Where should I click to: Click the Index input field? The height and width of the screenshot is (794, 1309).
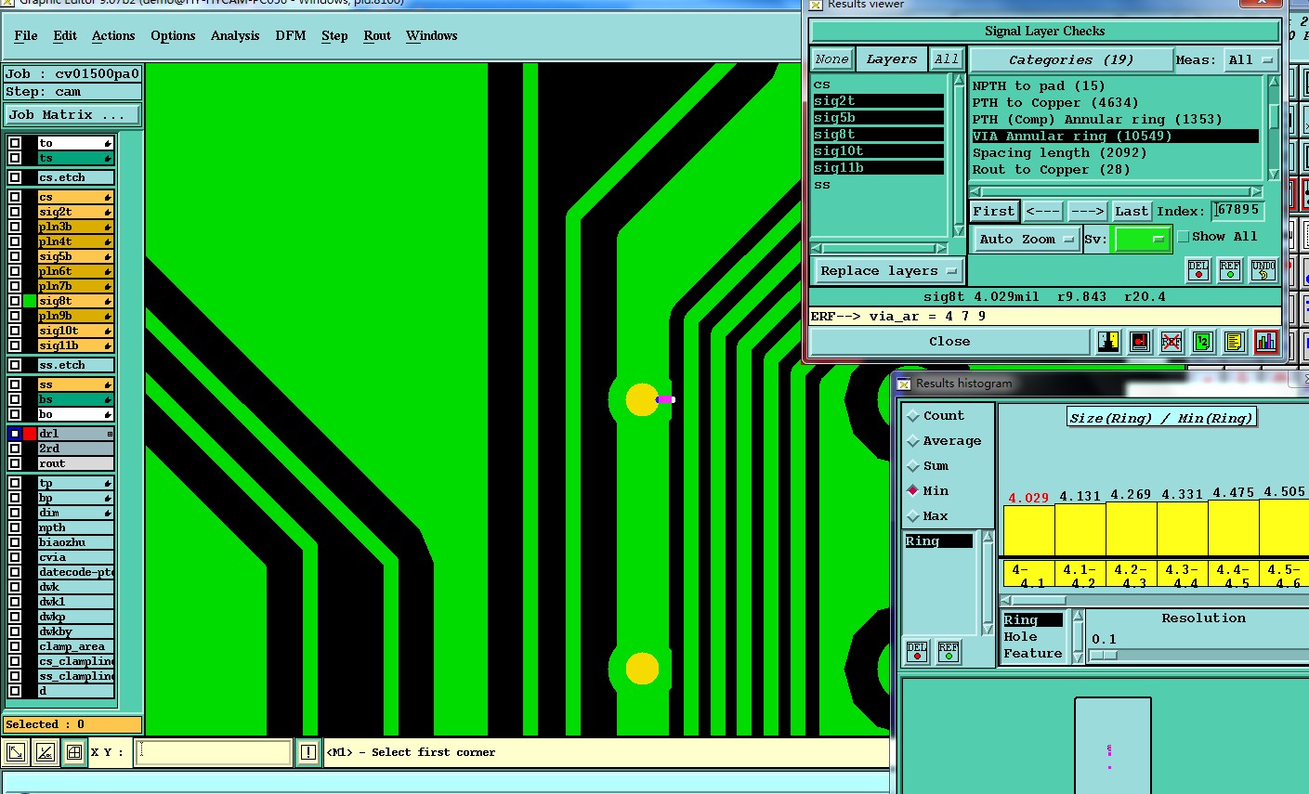coord(1237,211)
